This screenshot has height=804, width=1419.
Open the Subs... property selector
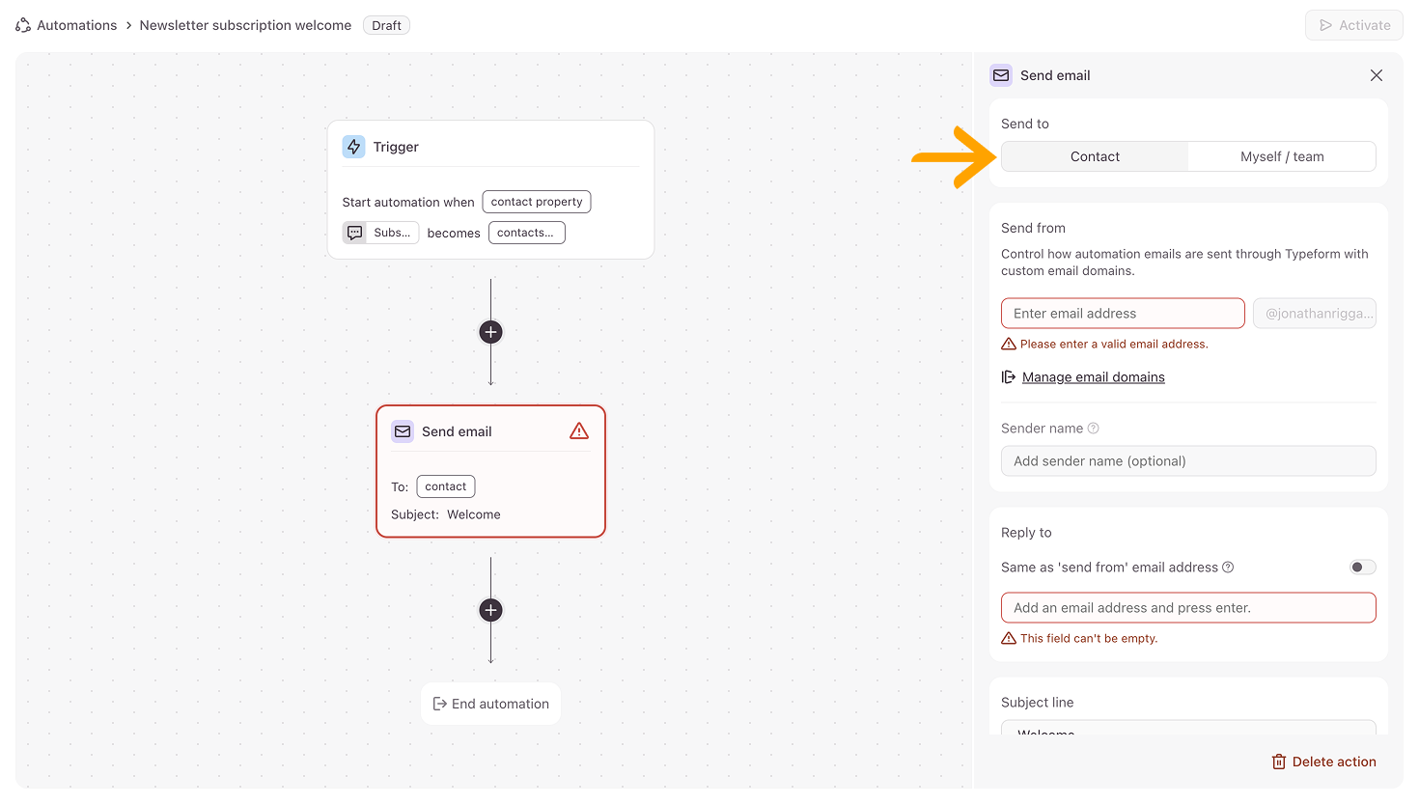pos(381,233)
